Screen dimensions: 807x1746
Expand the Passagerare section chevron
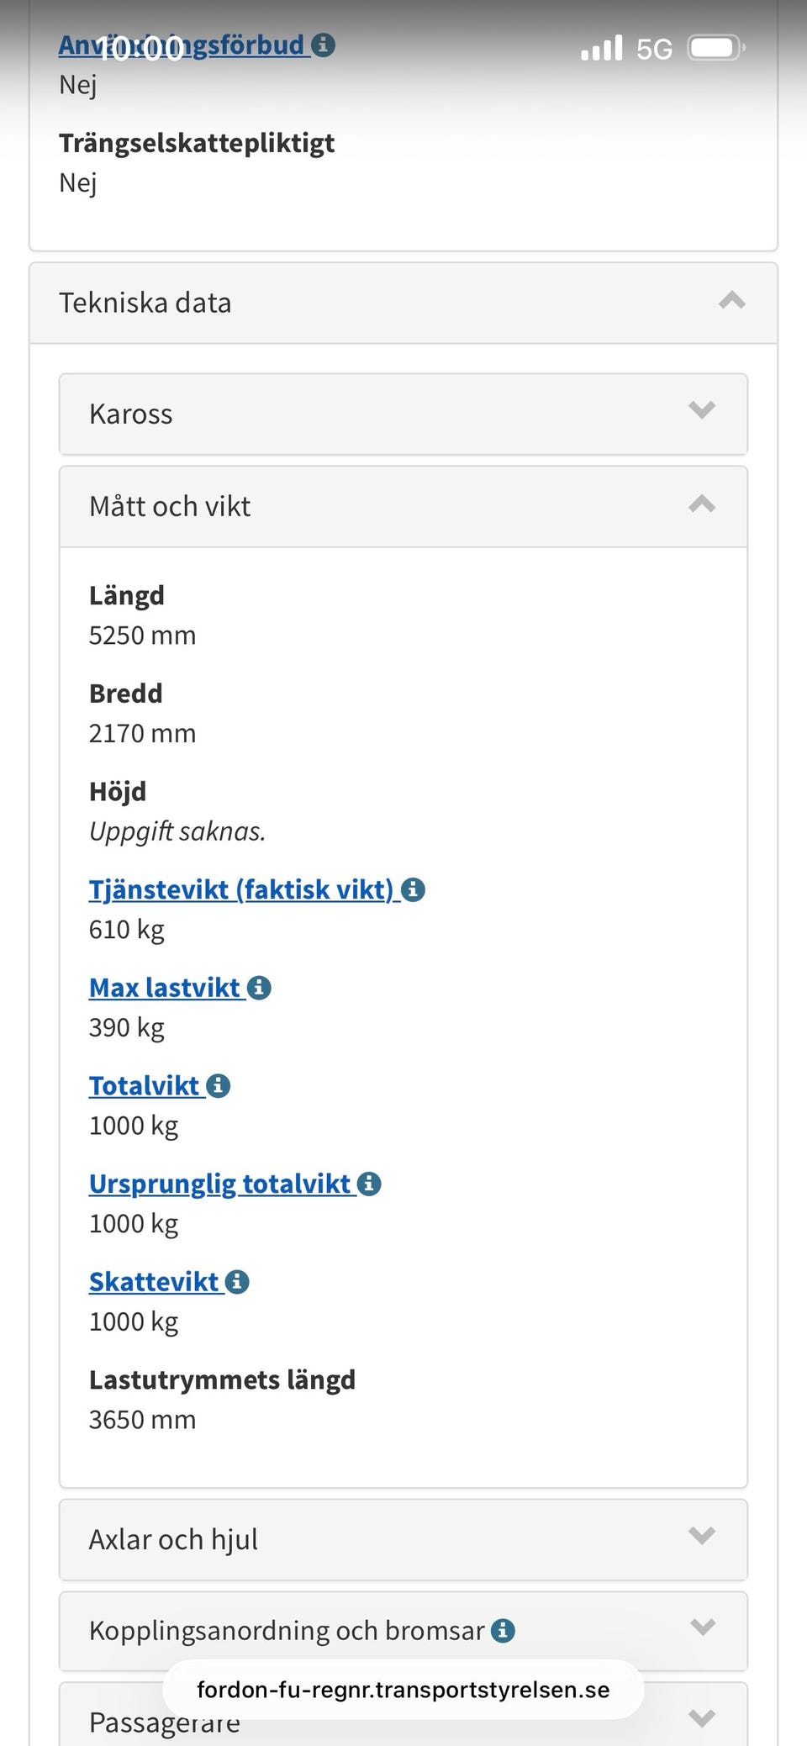click(701, 1717)
